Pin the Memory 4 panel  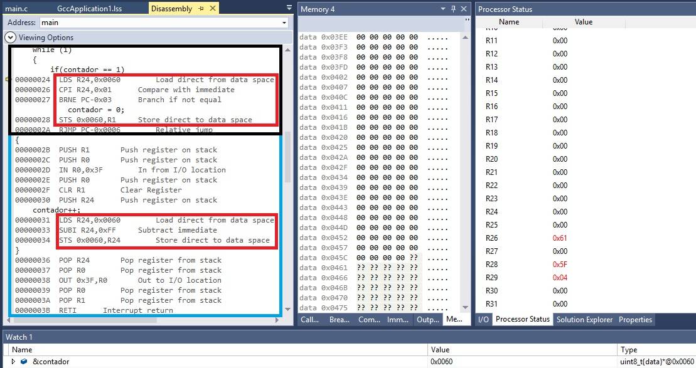pyautogui.click(x=453, y=9)
